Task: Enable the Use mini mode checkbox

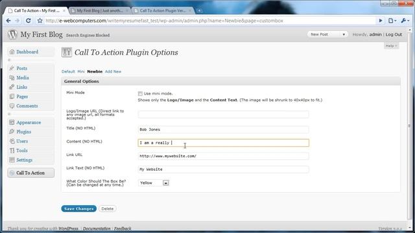Action: click(140, 93)
